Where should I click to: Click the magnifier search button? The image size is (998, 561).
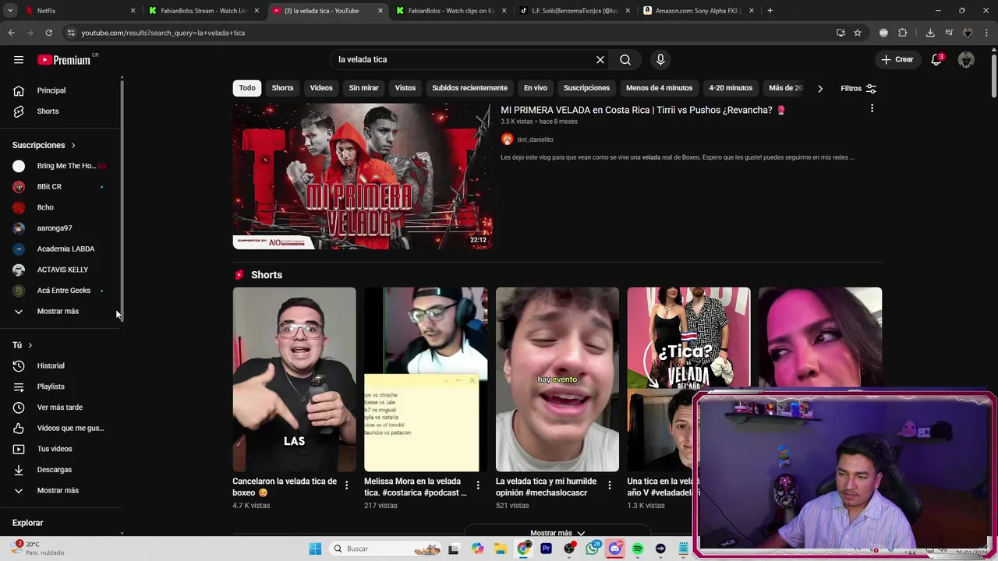click(x=625, y=59)
